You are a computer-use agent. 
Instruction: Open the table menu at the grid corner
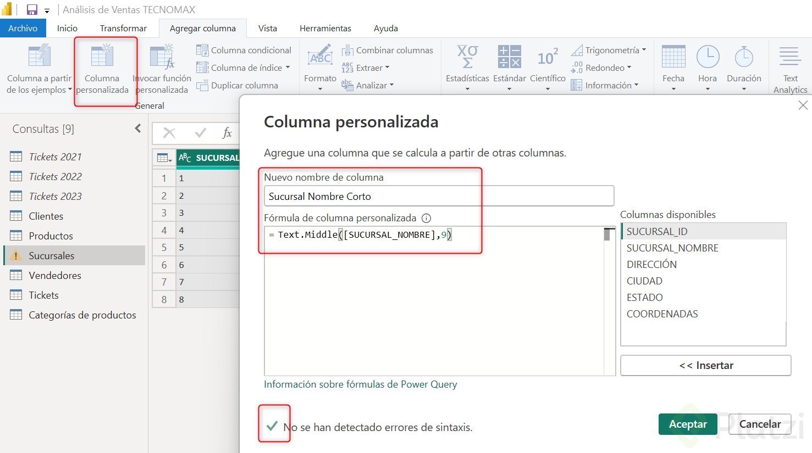click(164, 158)
